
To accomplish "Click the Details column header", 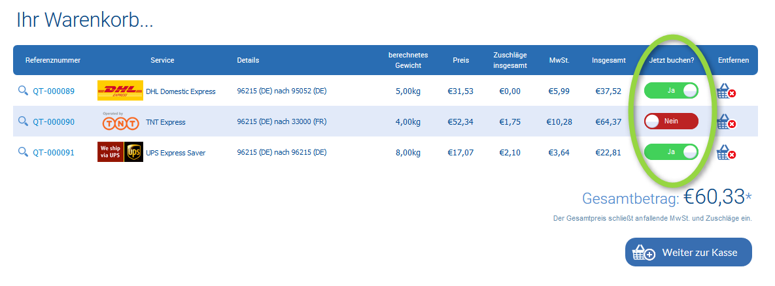I will point(248,60).
